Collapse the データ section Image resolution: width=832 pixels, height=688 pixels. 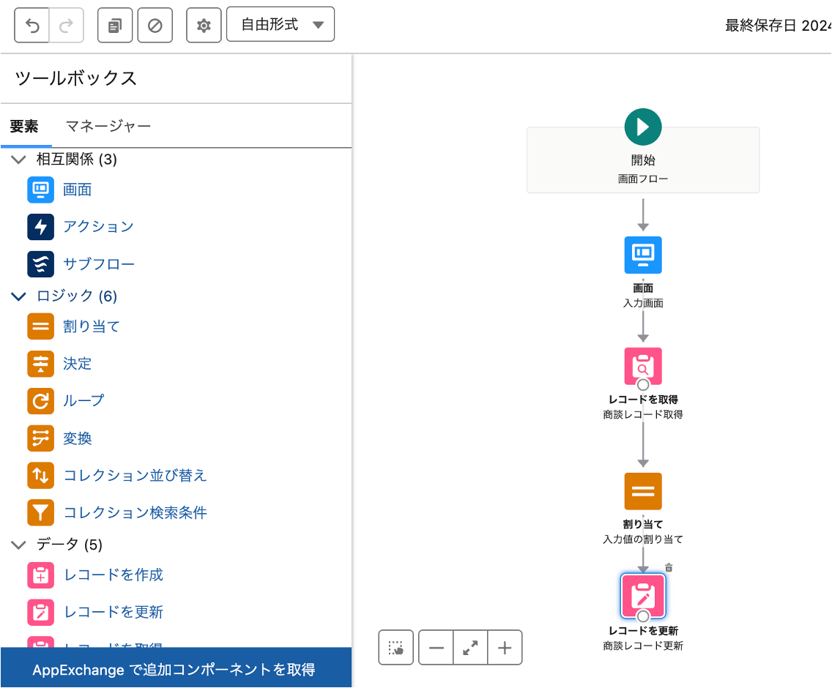tap(19, 545)
